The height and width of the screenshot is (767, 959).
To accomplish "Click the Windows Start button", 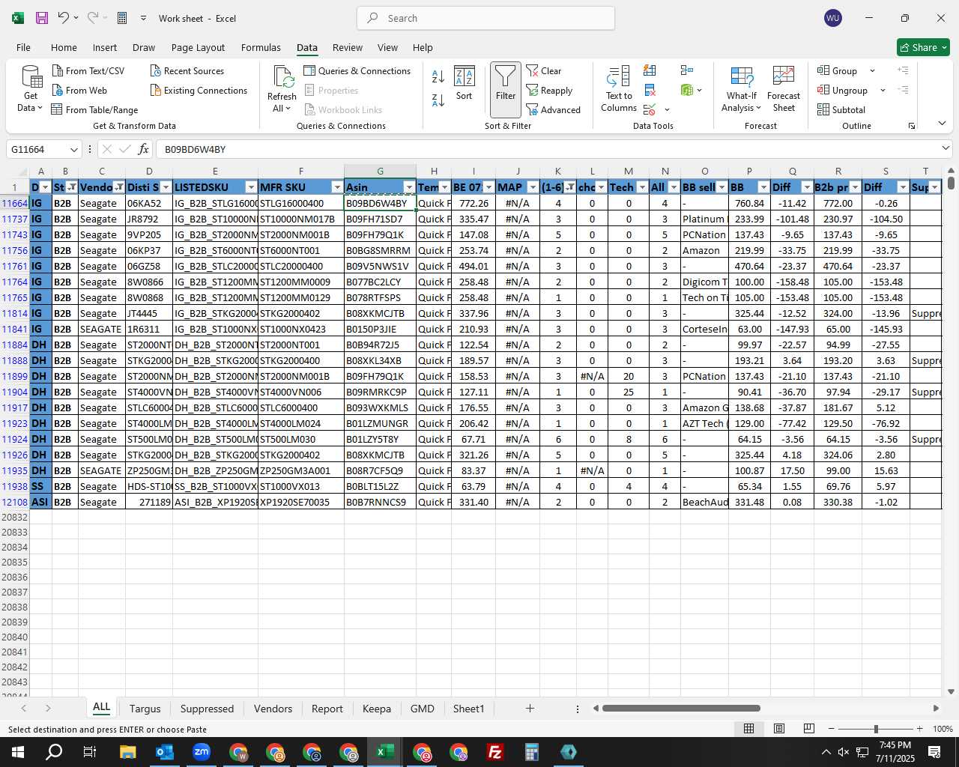I will (18, 752).
